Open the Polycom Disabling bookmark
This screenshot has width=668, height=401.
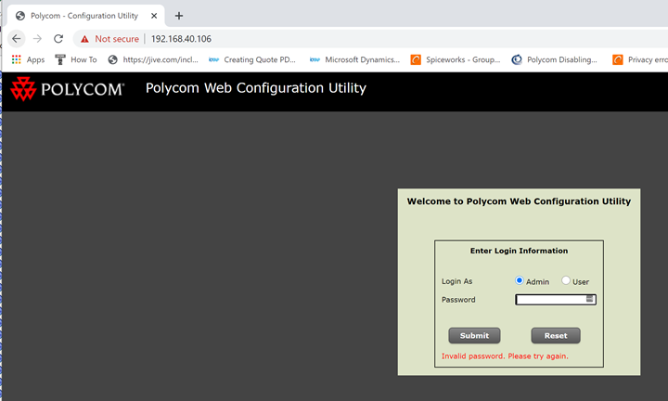(x=554, y=59)
